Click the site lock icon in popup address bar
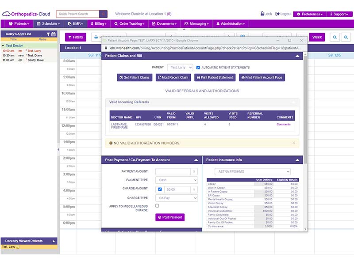354x265 pixels. click(x=106, y=48)
